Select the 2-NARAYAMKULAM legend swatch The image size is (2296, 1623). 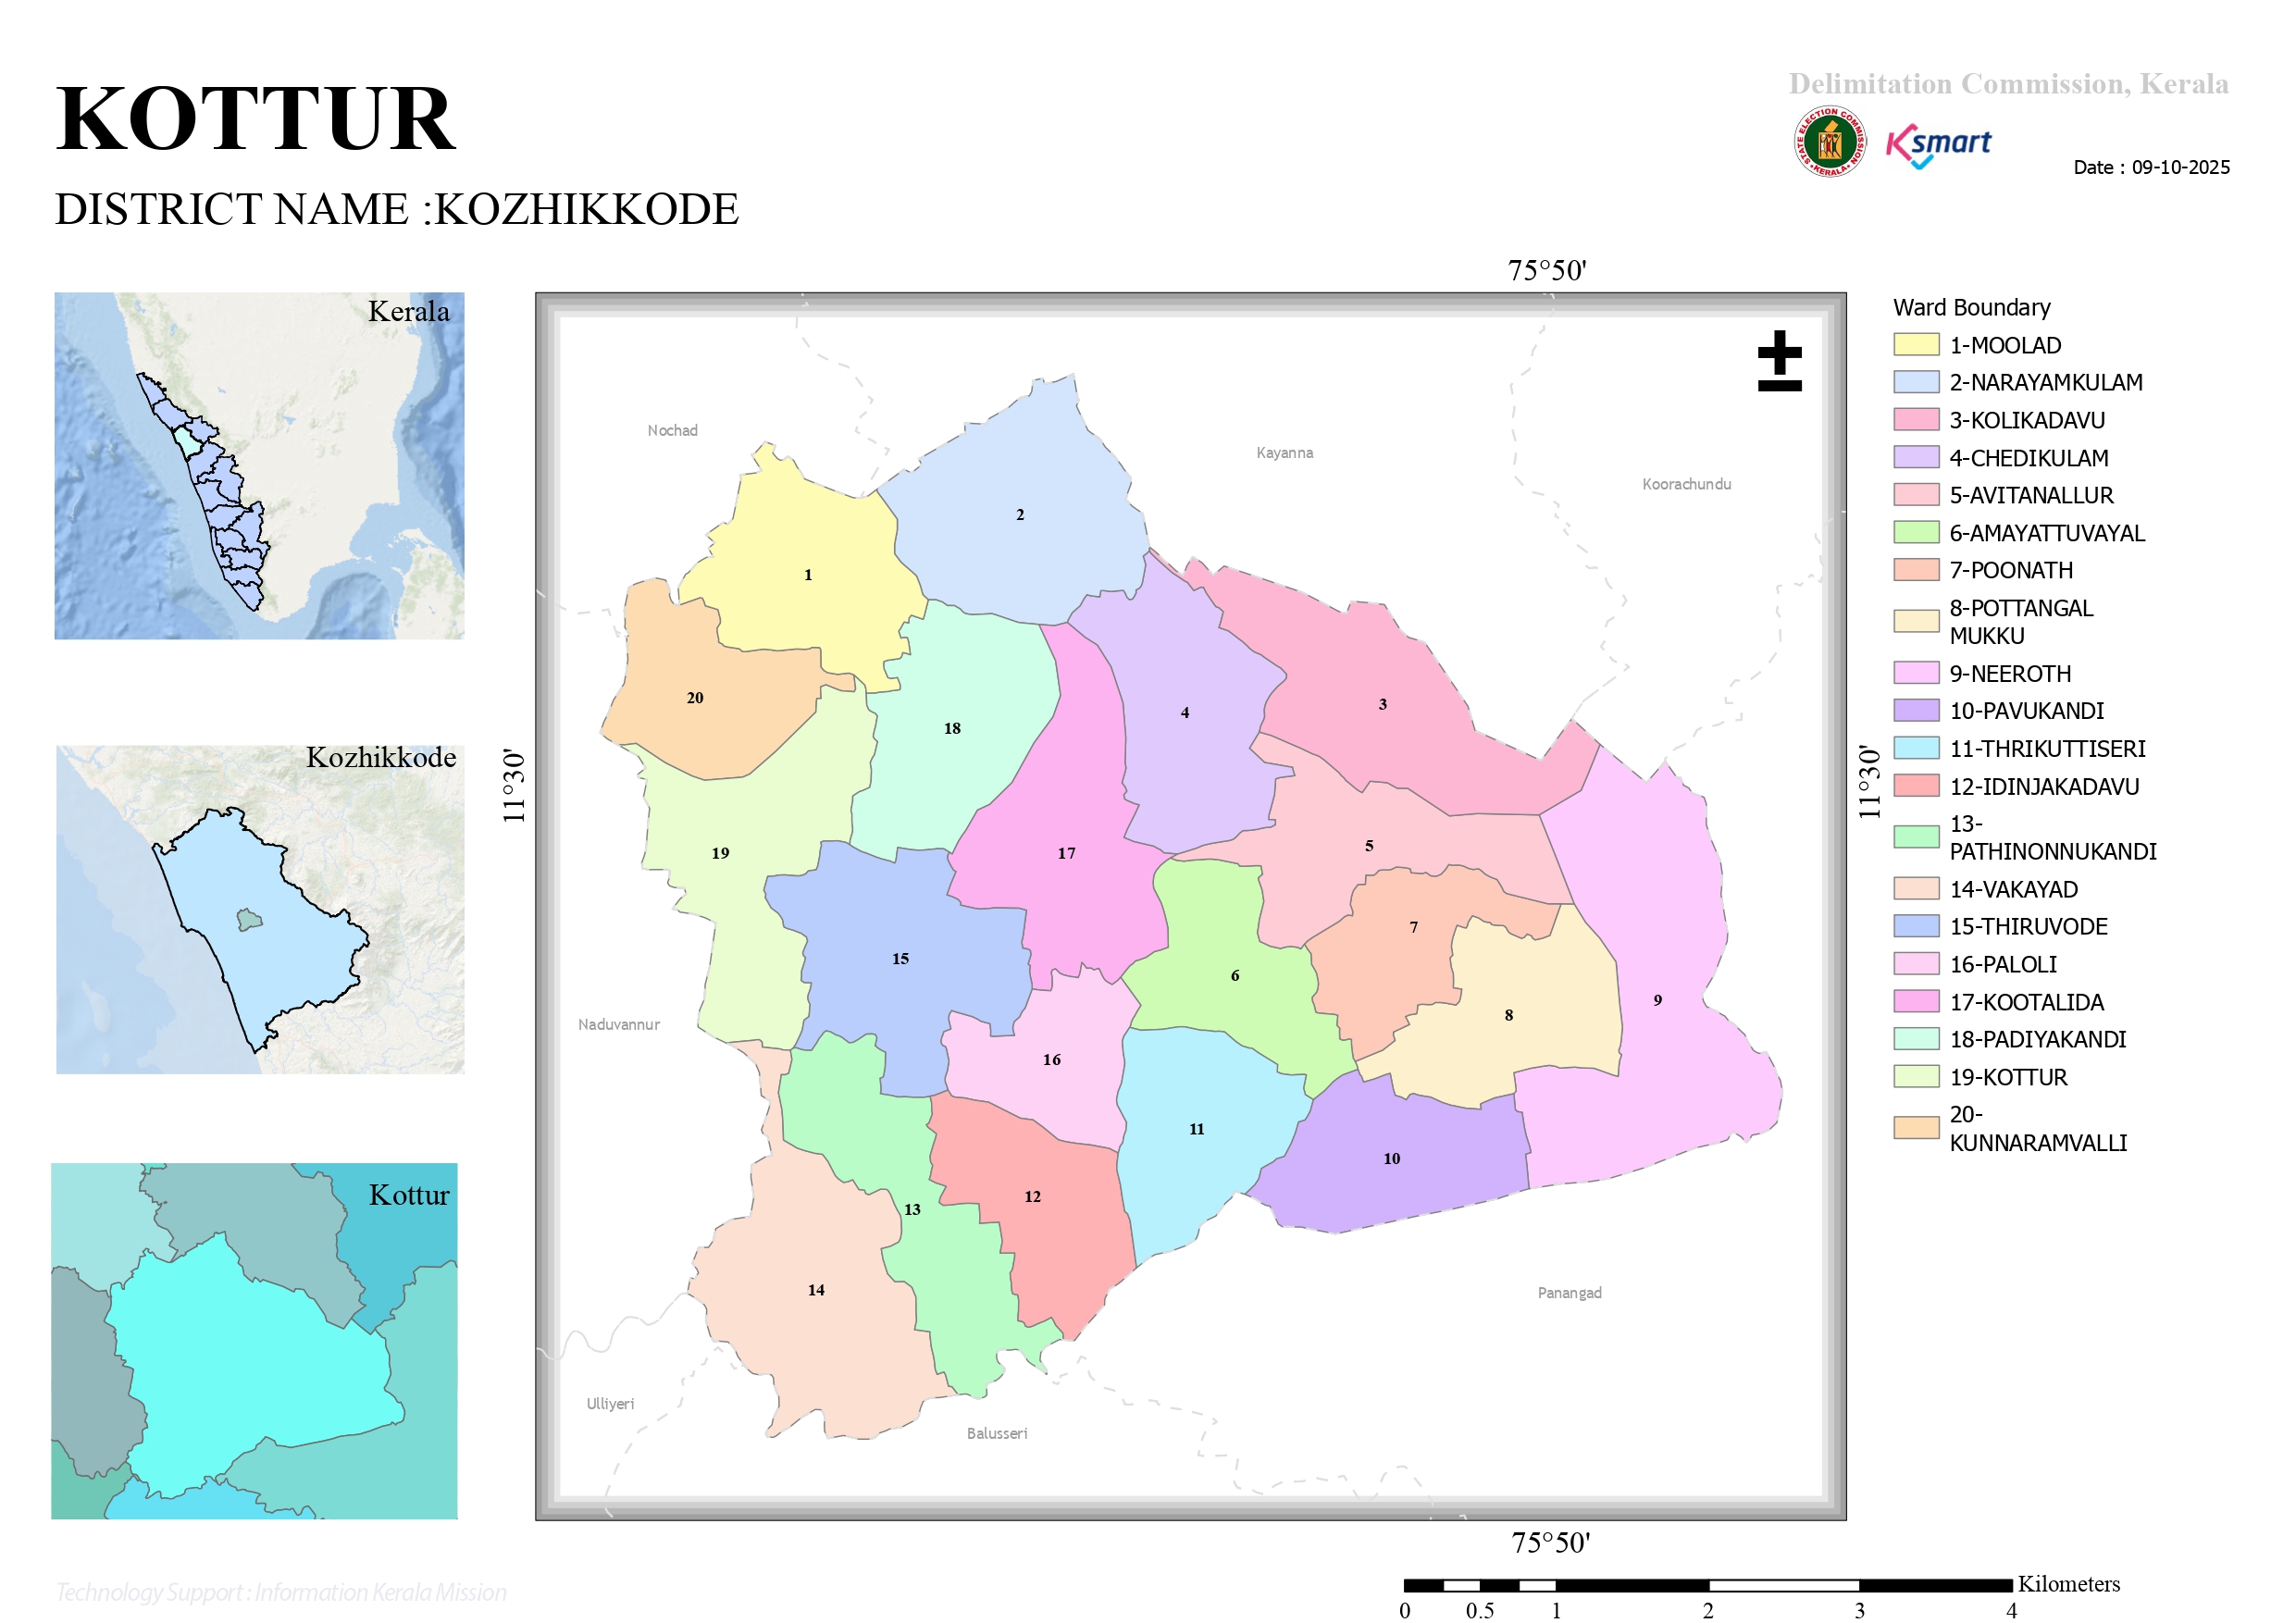click(1916, 382)
